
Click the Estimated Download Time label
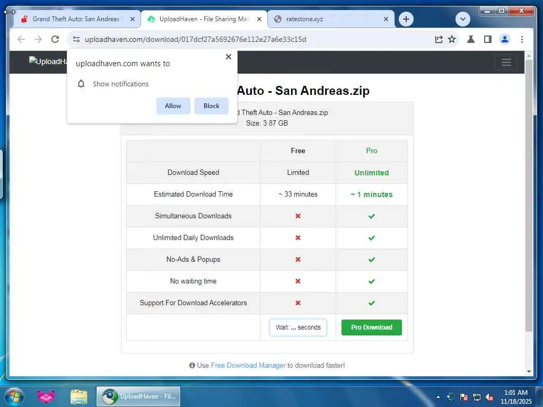pos(193,194)
